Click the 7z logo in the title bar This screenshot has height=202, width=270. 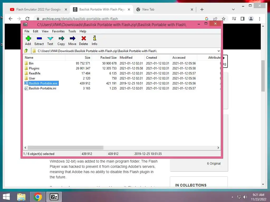(x=26, y=24)
